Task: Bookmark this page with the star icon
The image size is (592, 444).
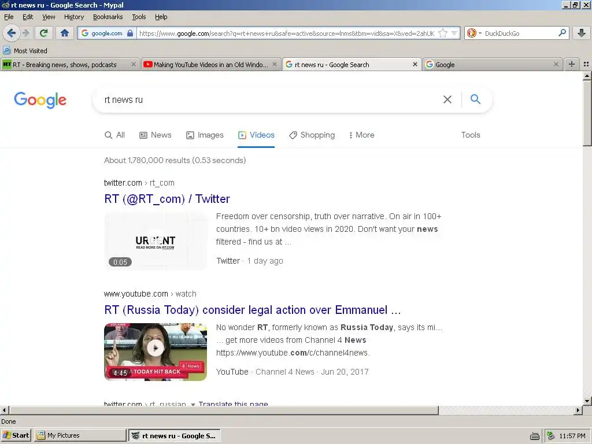Action: (443, 33)
